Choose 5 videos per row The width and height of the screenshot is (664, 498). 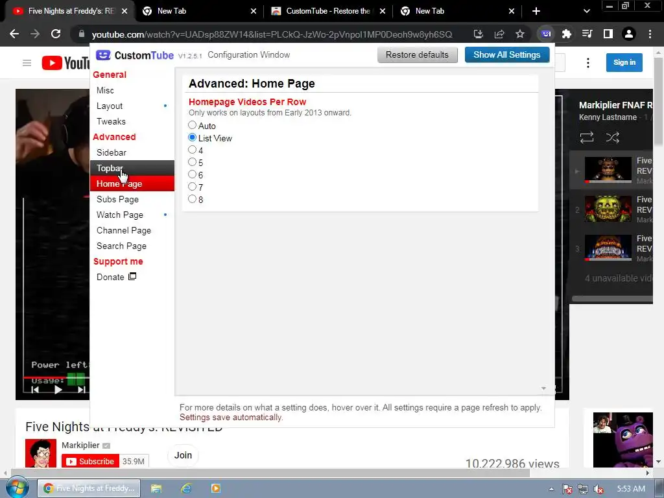[x=192, y=161]
